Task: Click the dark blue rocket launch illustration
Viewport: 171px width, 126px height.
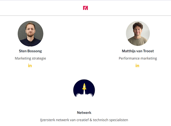Action: (84, 88)
